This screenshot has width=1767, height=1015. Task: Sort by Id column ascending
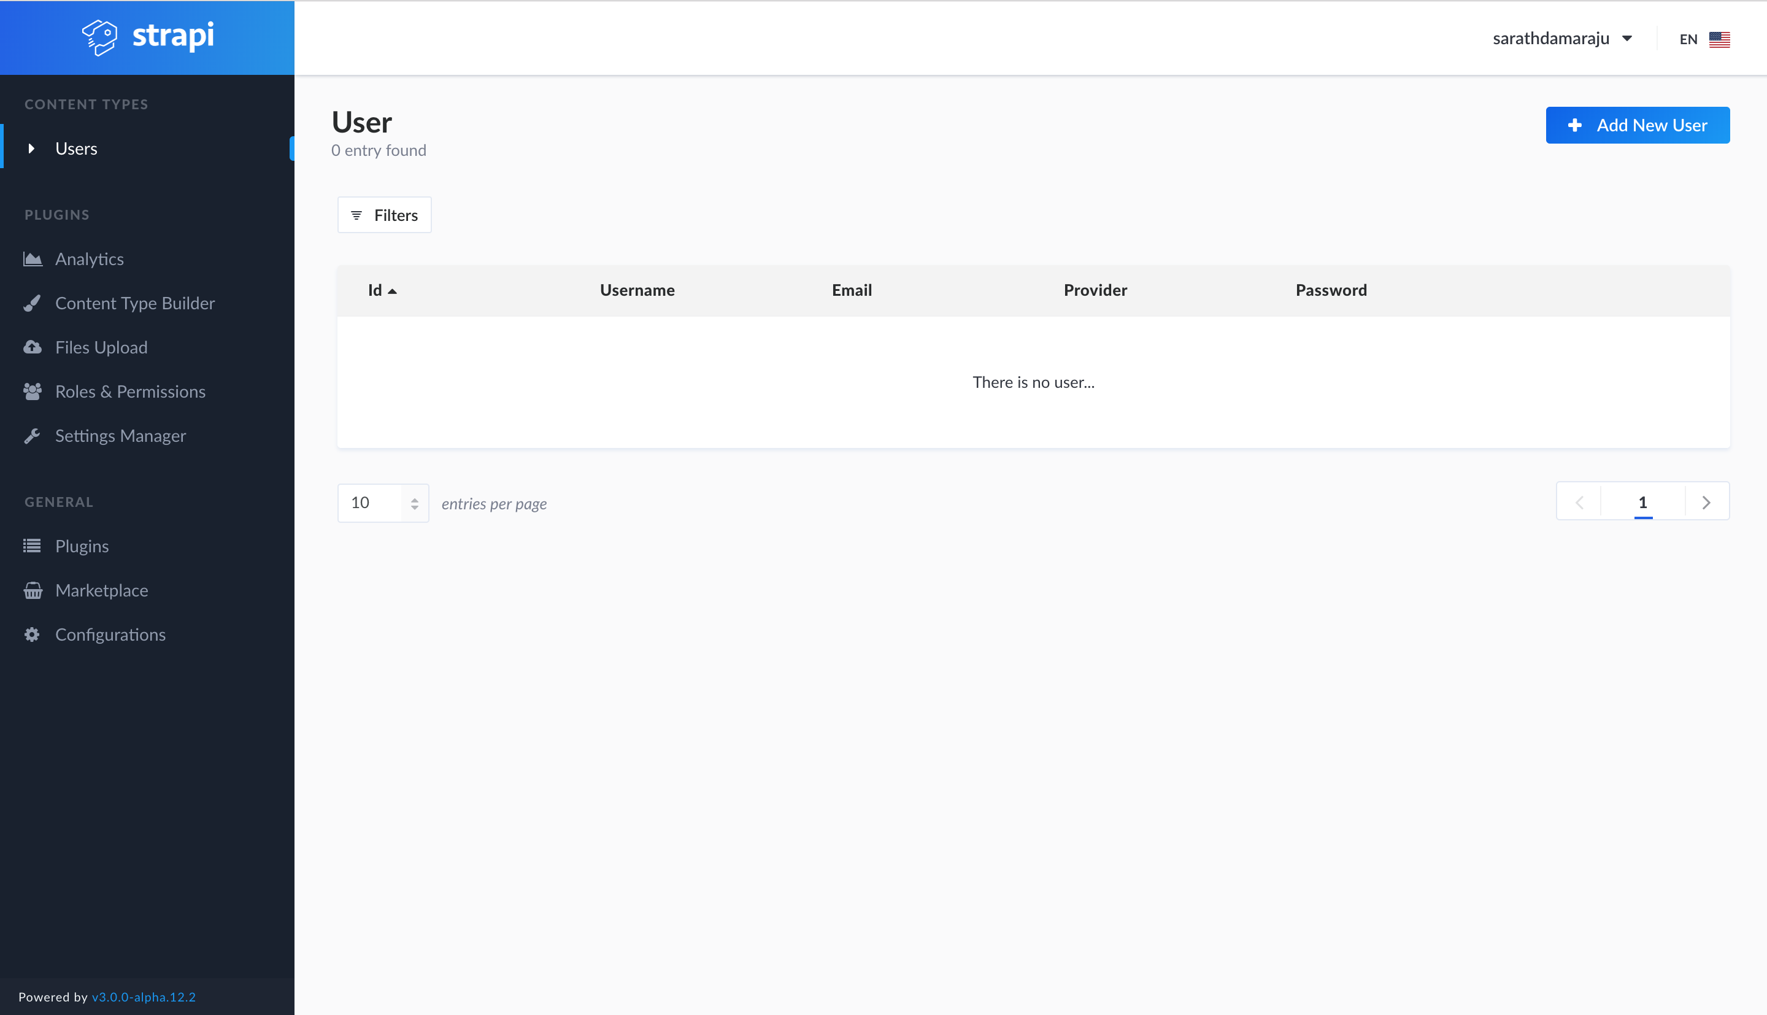(x=383, y=289)
